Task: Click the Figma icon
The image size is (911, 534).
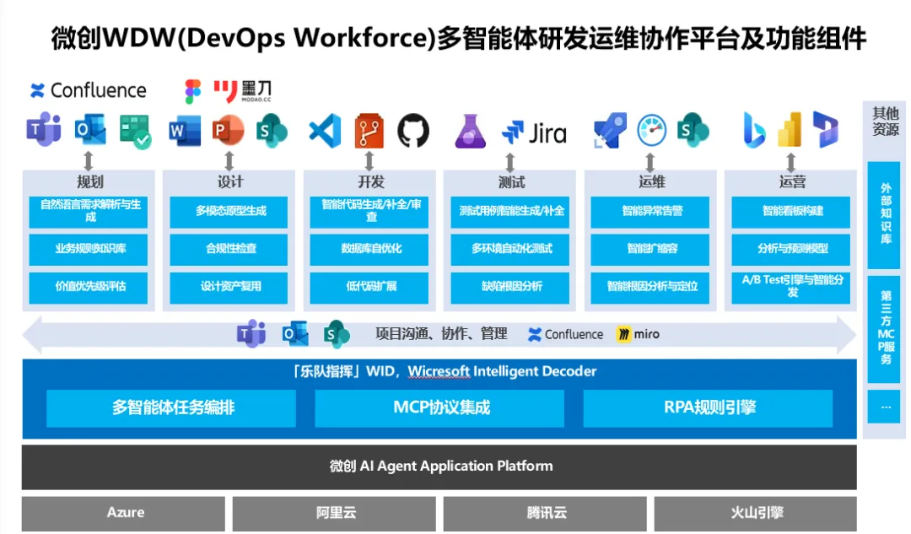Action: [193, 92]
